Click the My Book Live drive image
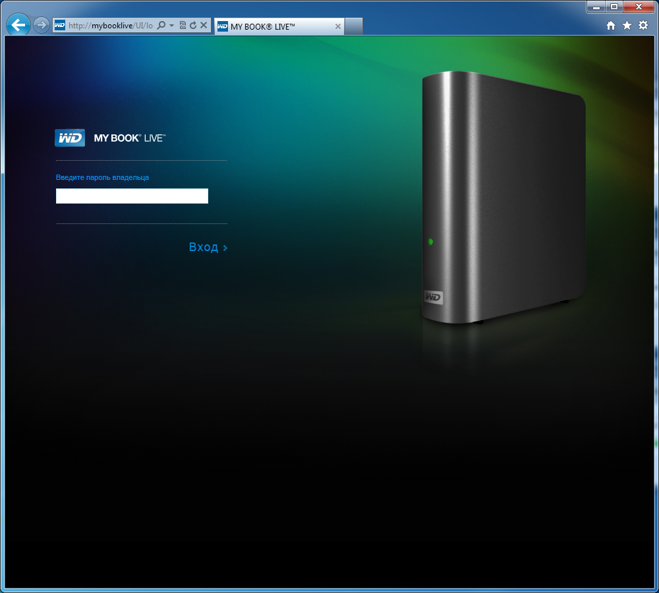This screenshot has width=659, height=593. click(x=503, y=198)
